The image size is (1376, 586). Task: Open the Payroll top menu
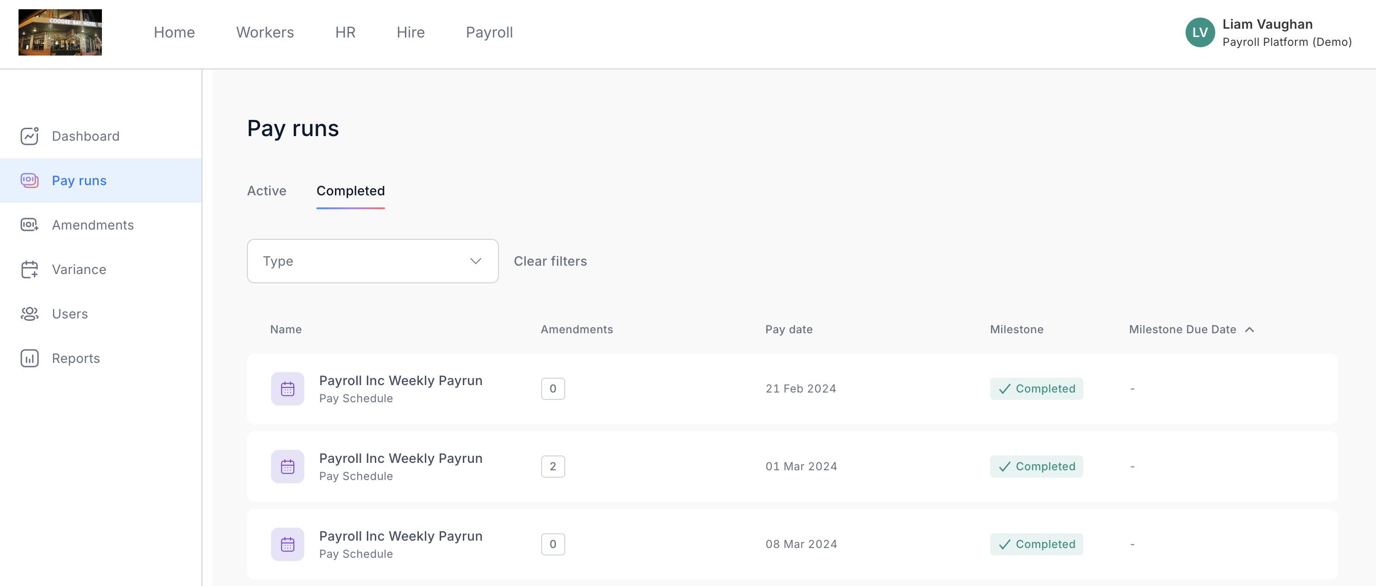coord(489,32)
